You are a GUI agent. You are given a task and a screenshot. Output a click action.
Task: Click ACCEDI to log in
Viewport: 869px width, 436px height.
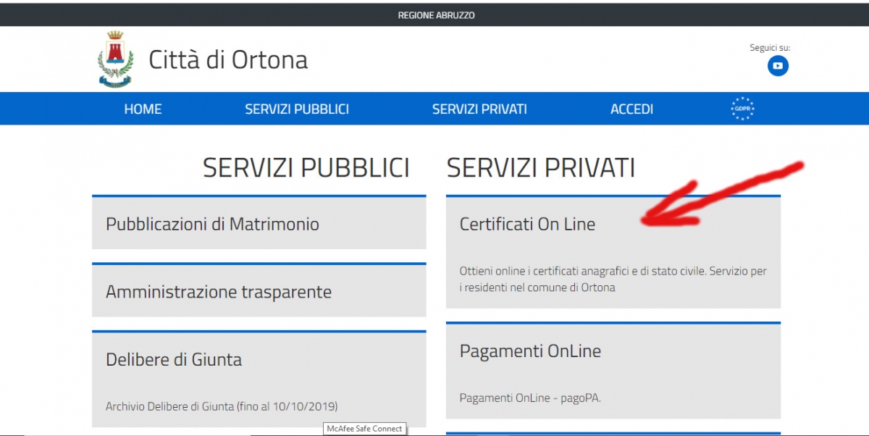(x=631, y=109)
